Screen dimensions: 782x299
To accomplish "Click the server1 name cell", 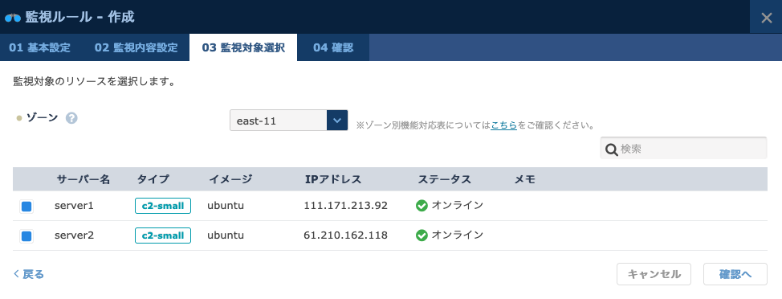I will tap(75, 206).
